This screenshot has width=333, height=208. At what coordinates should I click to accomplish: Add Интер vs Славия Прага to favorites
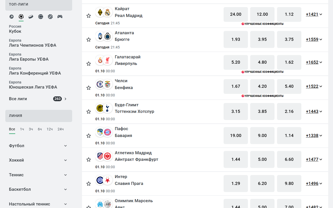89,184
